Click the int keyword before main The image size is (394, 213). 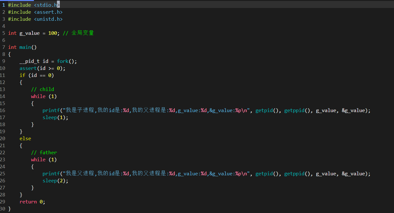[12, 47]
